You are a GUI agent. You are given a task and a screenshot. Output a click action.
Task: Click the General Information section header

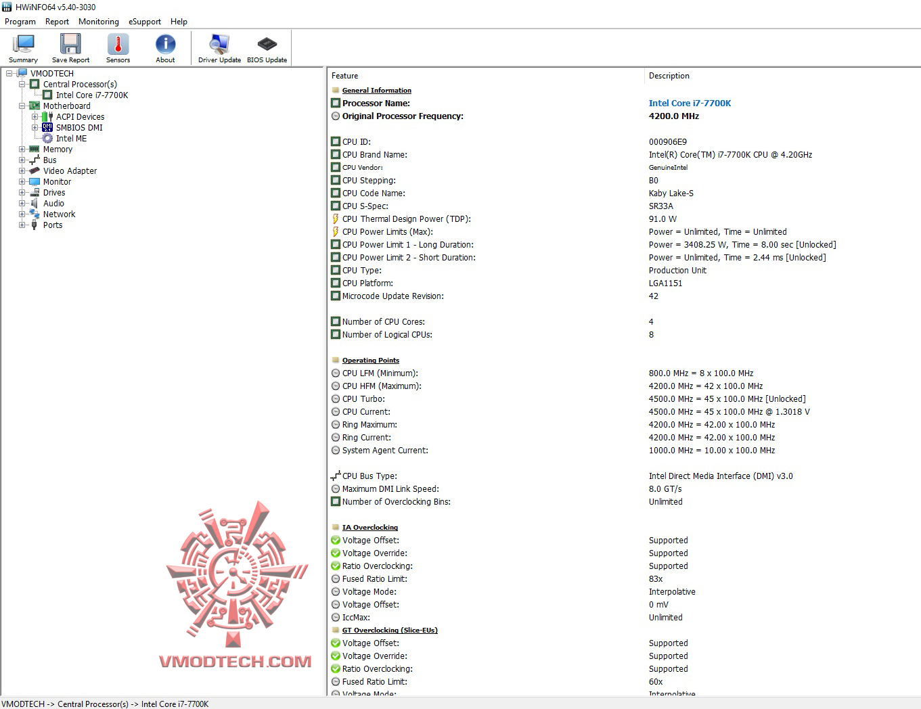point(376,90)
